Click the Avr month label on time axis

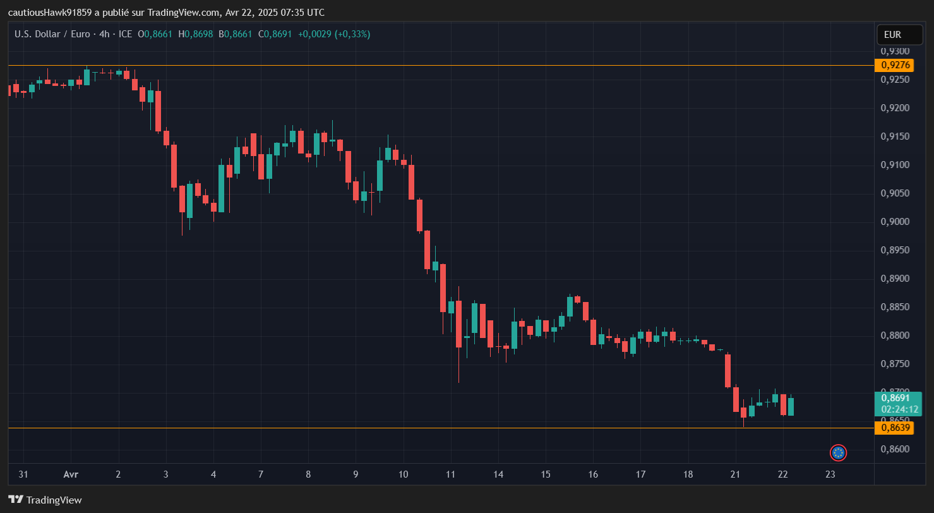(71, 474)
